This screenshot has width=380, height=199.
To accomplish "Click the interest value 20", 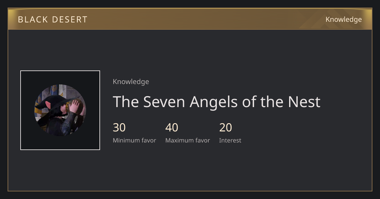I will 225,128.
